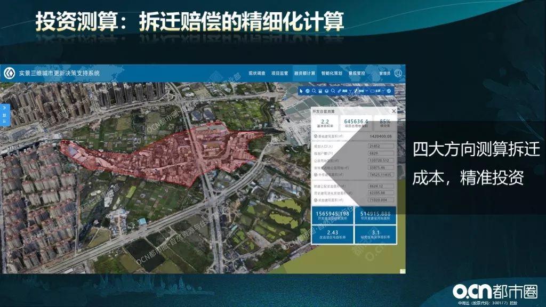Viewport: 546px width, 307px height.
Task: Click the 514915.888 result tile
Action: coord(375,215)
